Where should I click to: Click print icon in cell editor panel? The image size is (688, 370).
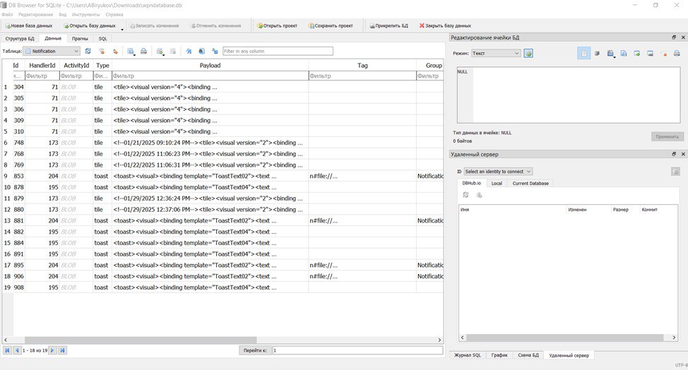(677, 54)
